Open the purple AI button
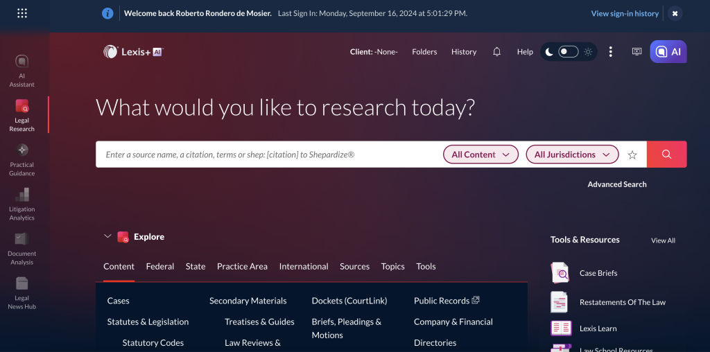710x352 pixels. click(668, 52)
